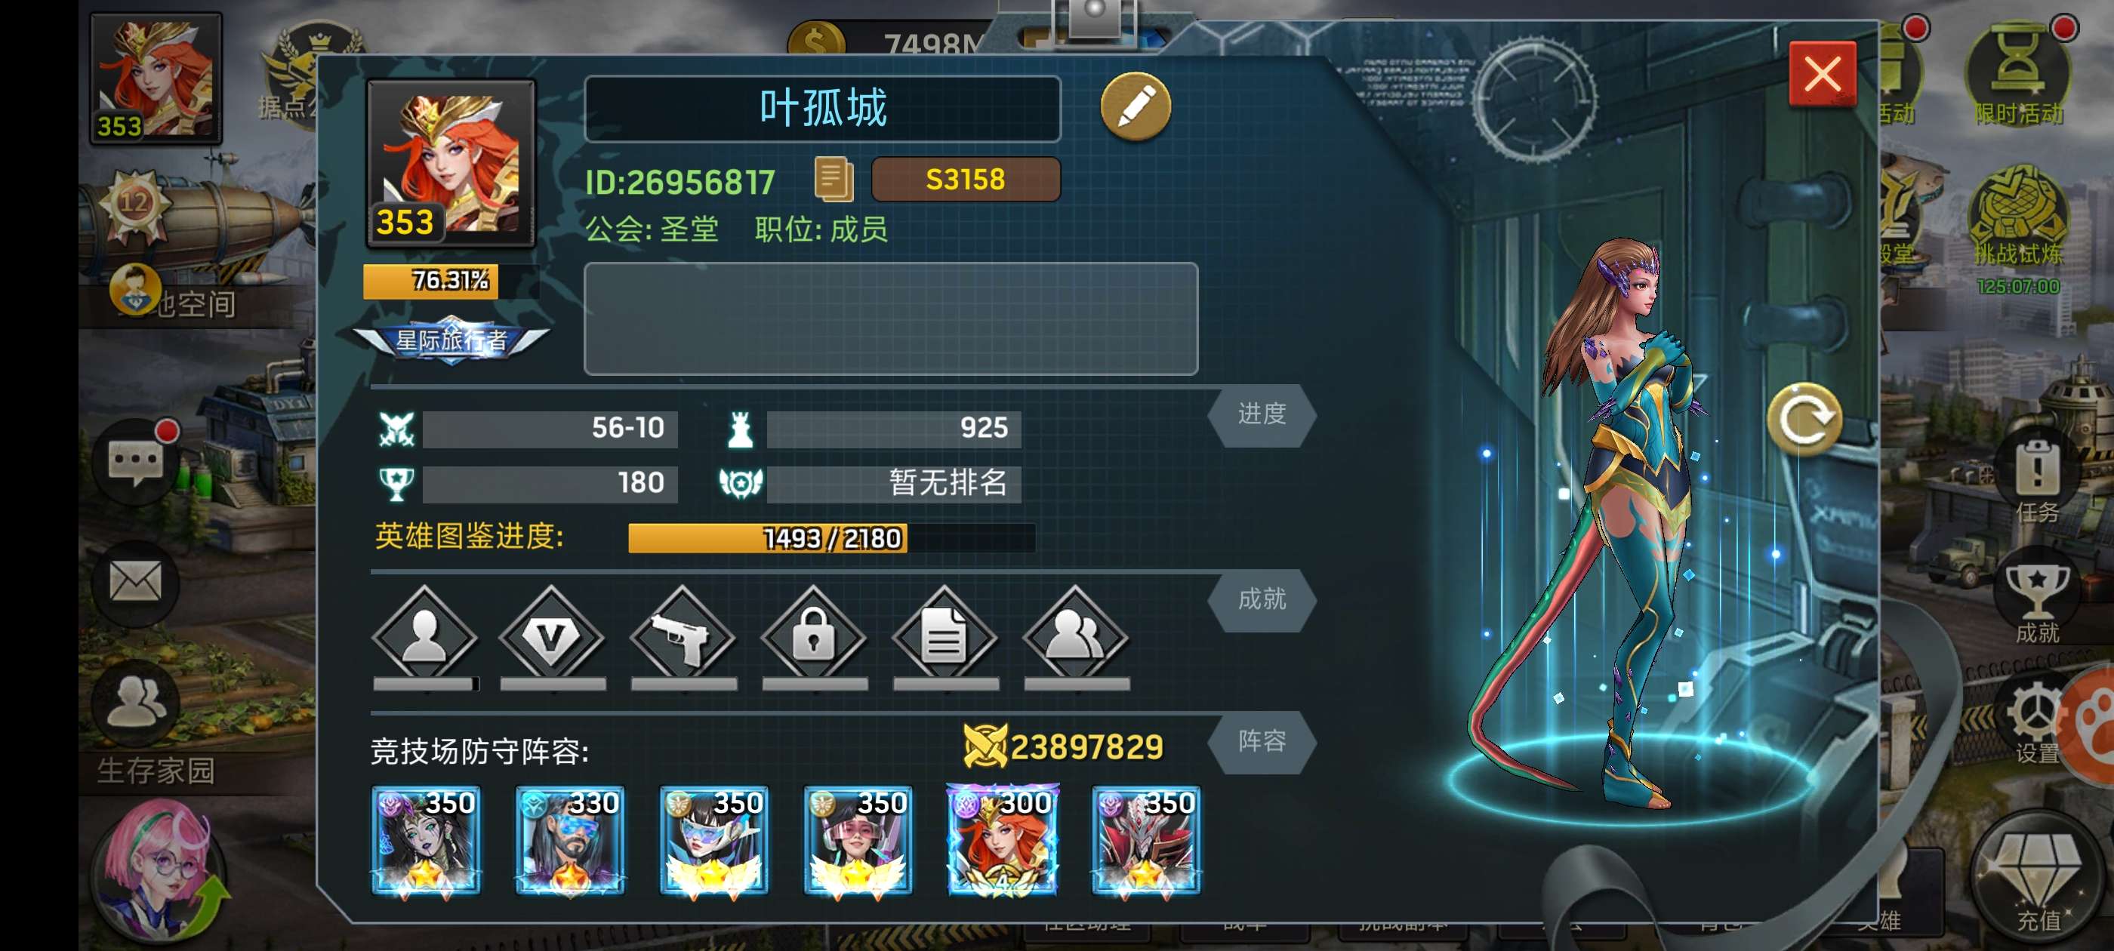Open the chat bubble icon

(x=135, y=462)
